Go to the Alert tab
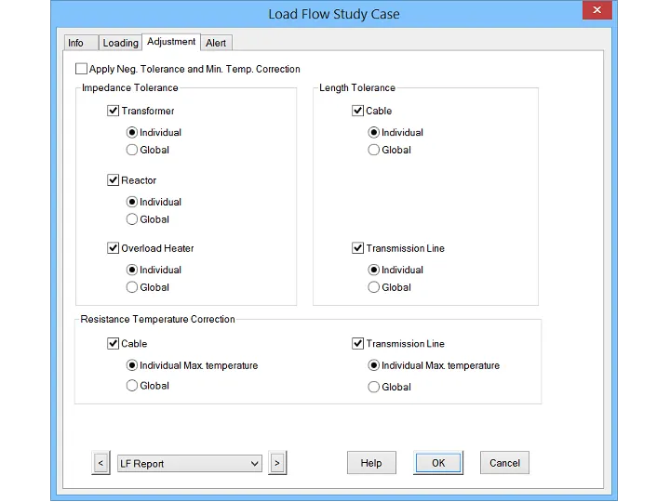This screenshot has height=502, width=670. tap(216, 43)
